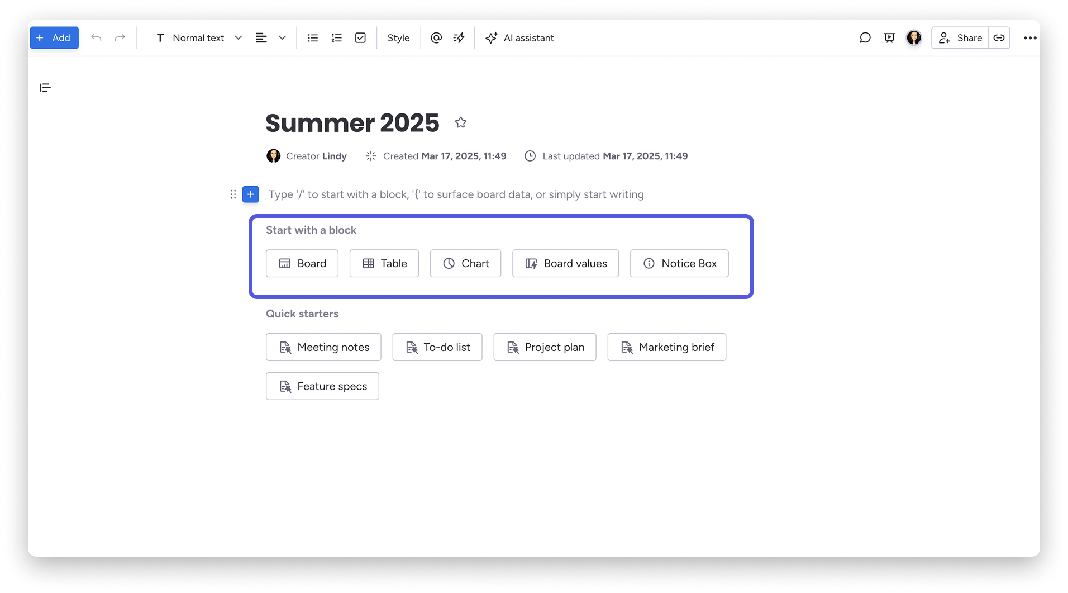The height and width of the screenshot is (593, 1068).
Task: Click the lightning slash command icon
Action: [459, 38]
